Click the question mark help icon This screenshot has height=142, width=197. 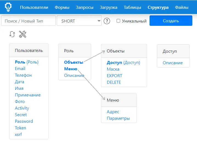tap(107, 21)
